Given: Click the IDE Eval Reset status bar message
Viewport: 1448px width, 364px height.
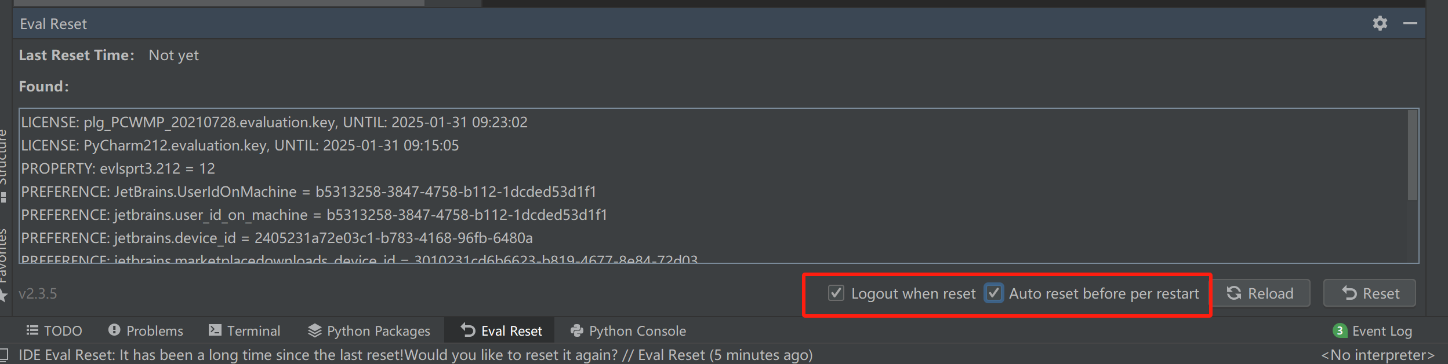Looking at the screenshot, I should 415,355.
